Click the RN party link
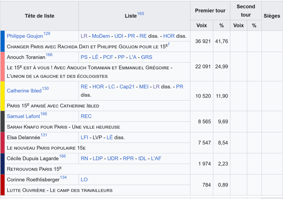The width and height of the screenshot is (283, 199). click(x=85, y=158)
